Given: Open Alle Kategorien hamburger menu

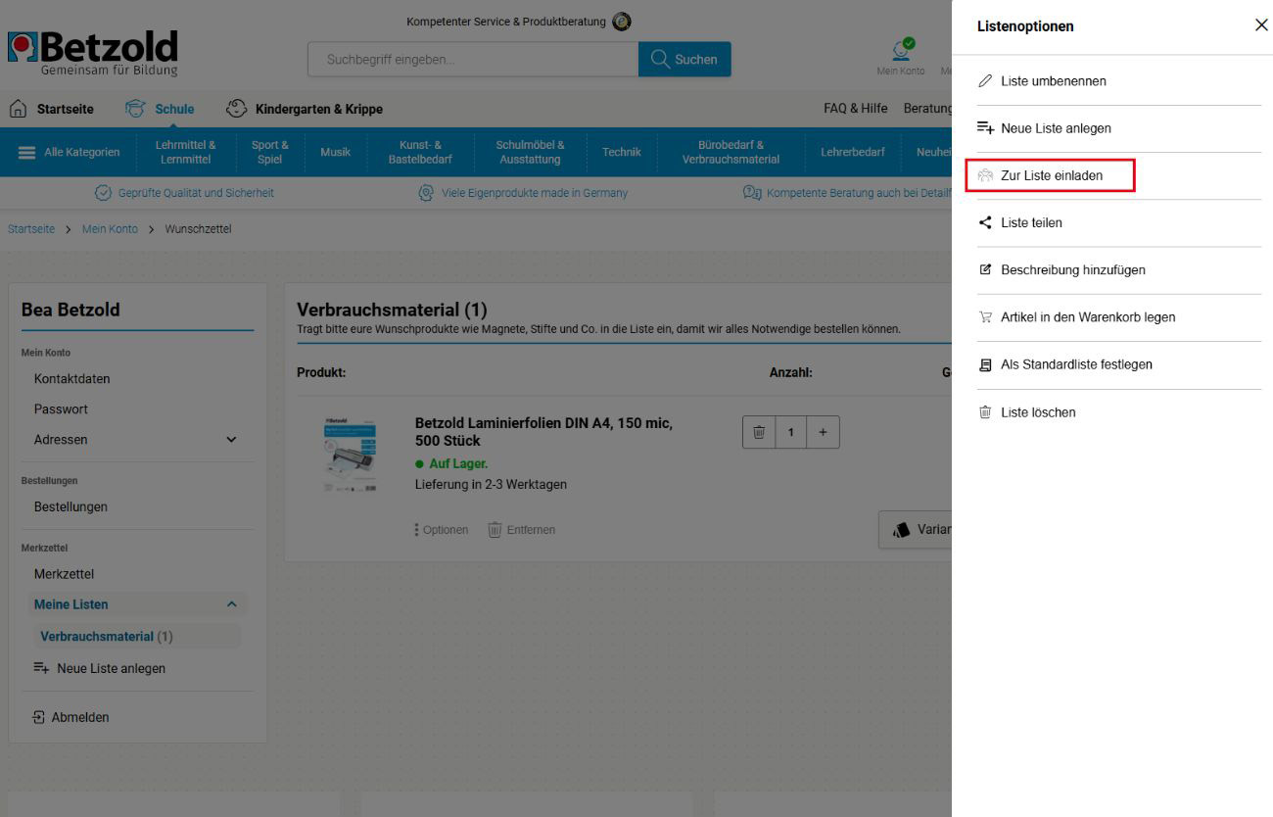Looking at the screenshot, I should (27, 152).
